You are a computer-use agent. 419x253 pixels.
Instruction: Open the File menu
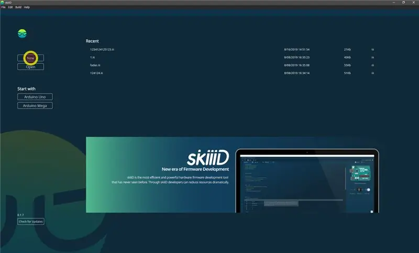click(3, 7)
